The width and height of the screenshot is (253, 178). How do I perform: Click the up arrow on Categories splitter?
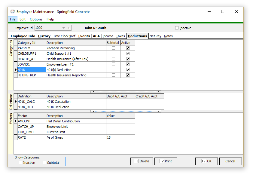point(93,92)
